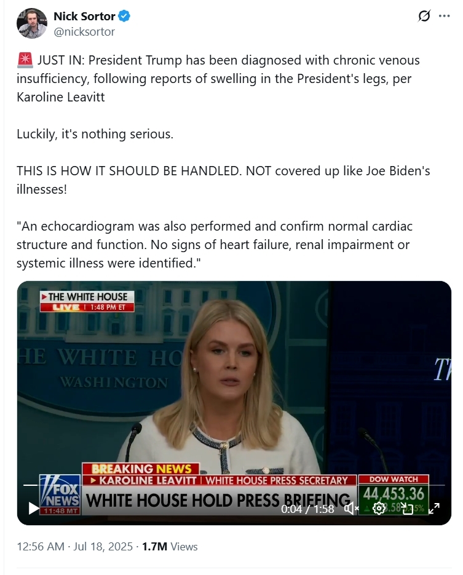Open the Nick Sortor display name link

pos(84,17)
